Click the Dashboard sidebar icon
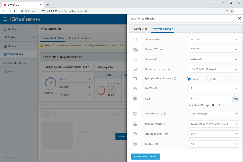Screen dimensions: 243x162 (5, 29)
